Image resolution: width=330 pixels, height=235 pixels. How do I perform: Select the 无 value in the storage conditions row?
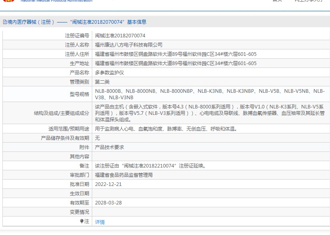pos(97,138)
